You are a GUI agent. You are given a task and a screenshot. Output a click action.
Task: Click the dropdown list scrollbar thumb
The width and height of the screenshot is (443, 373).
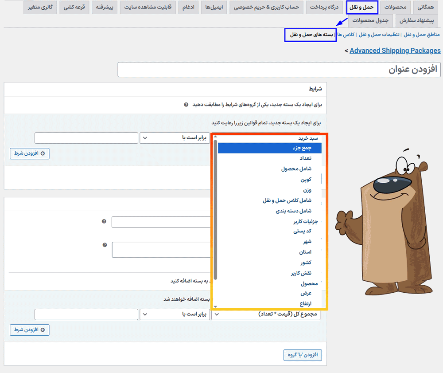pos(215,209)
